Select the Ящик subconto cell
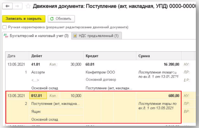The width and height of the screenshot is (199, 128). [x=36, y=112]
